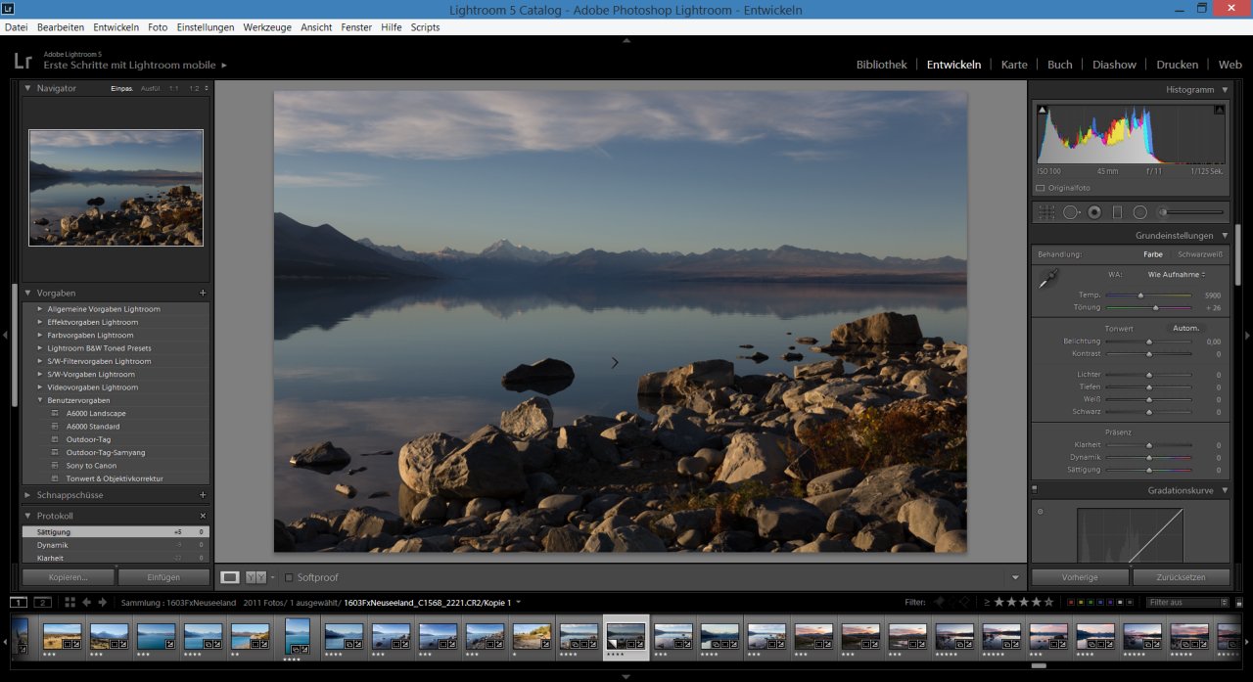Filter by green color label

click(x=1090, y=603)
